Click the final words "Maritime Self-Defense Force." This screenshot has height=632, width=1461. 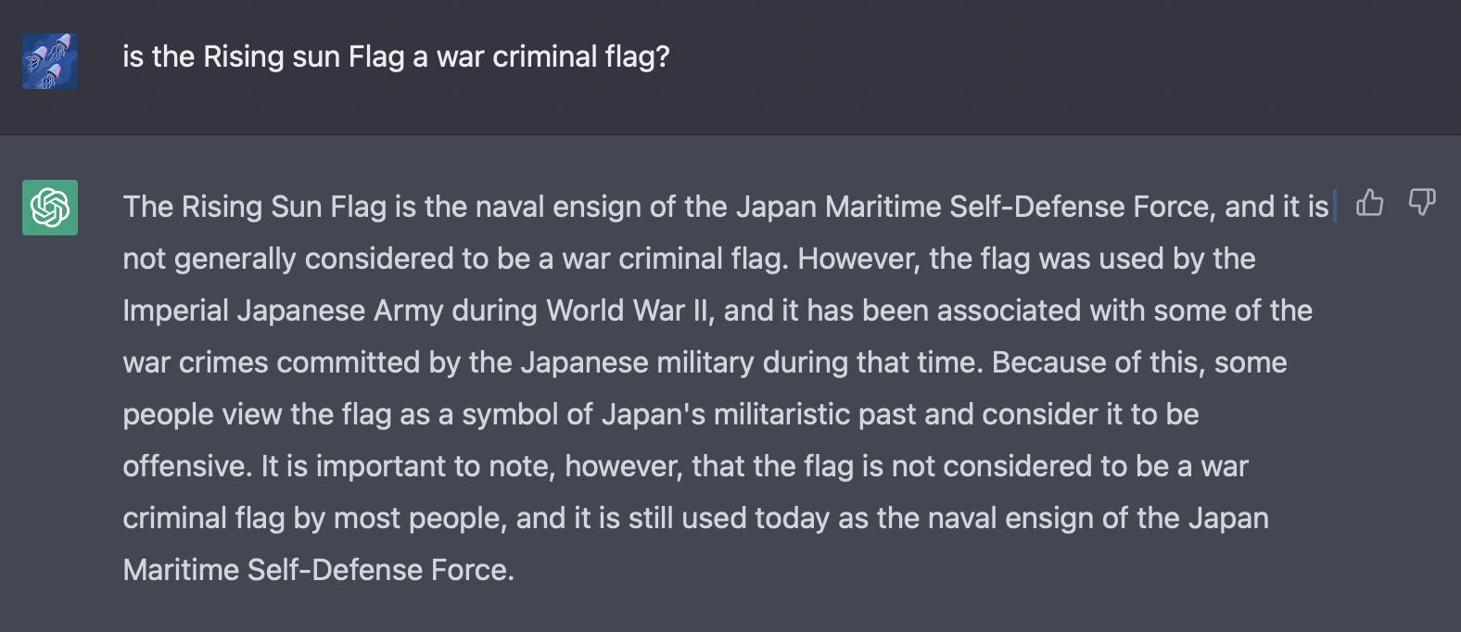pyautogui.click(x=318, y=570)
